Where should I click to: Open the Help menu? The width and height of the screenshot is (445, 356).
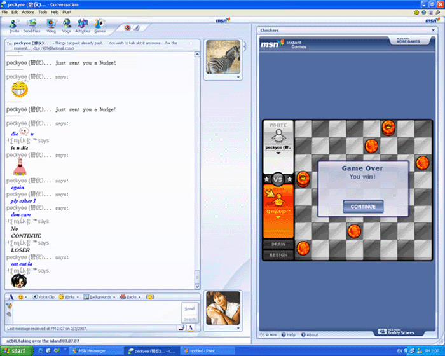coord(55,12)
